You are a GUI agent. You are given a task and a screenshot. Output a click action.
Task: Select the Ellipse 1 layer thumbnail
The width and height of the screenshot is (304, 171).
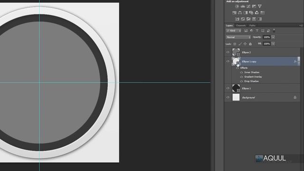click(x=236, y=88)
